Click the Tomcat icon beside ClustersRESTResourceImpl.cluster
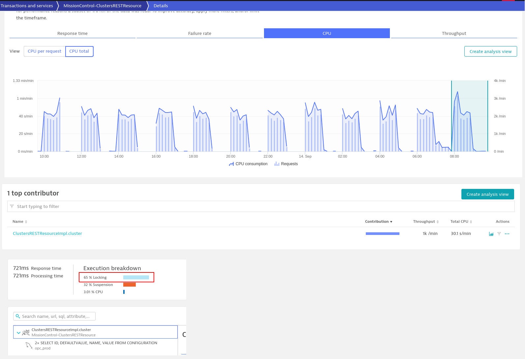Viewport: 525px width, 359px height. (26, 332)
